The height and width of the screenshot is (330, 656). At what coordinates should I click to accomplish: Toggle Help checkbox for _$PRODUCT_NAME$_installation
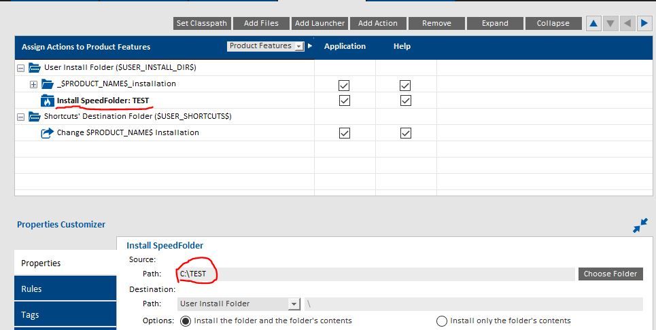(x=405, y=85)
